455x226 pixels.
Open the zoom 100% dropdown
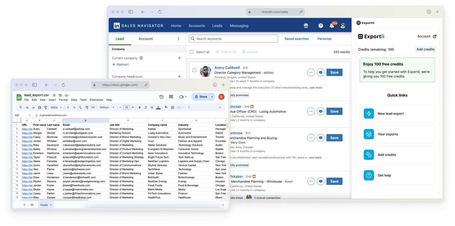point(56,107)
